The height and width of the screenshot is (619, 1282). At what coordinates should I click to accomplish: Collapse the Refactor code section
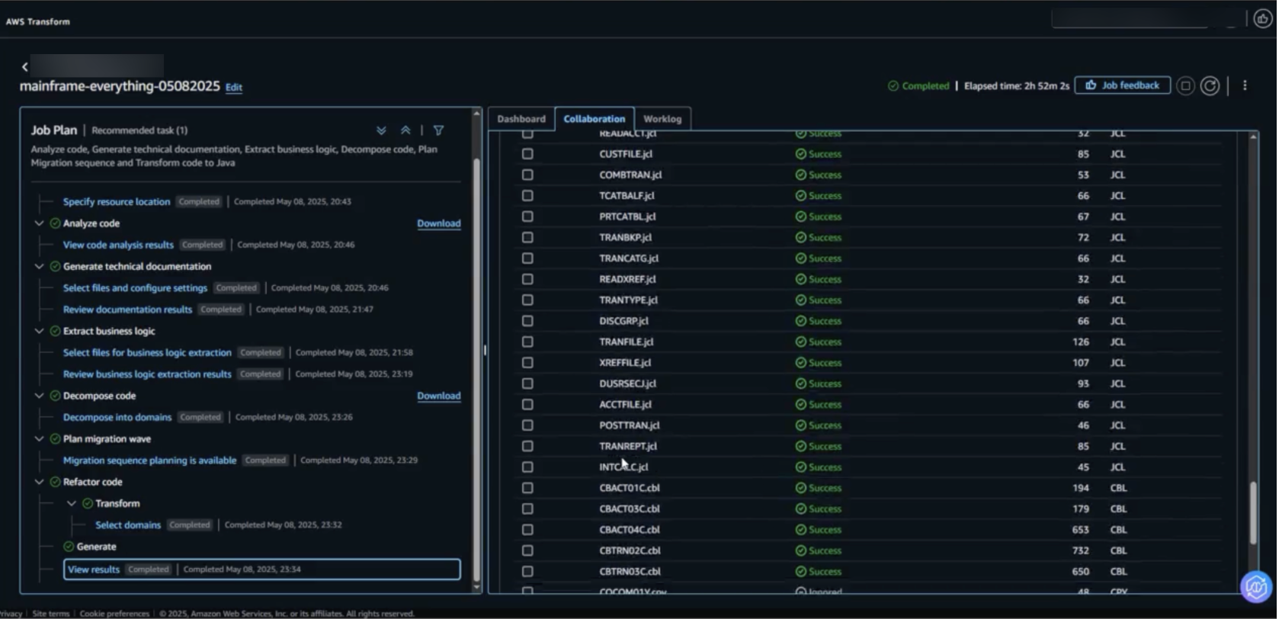point(39,482)
